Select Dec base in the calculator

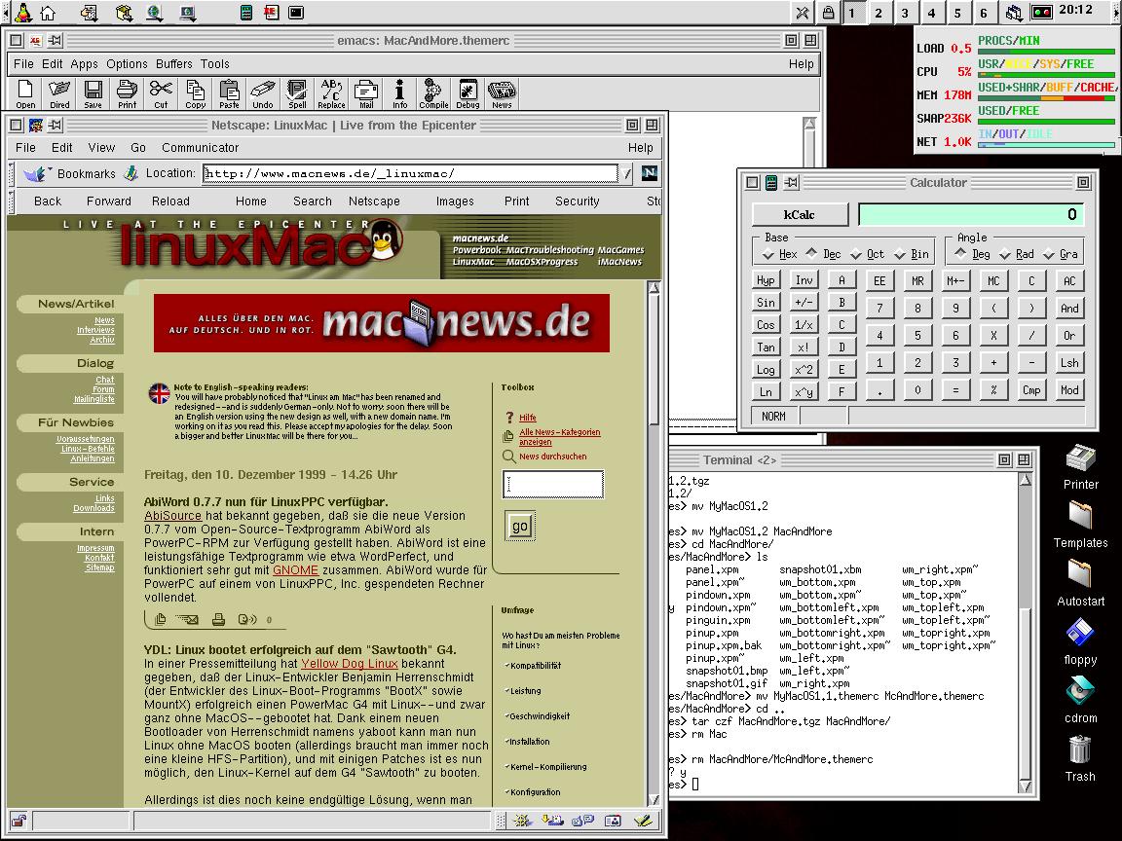824,254
